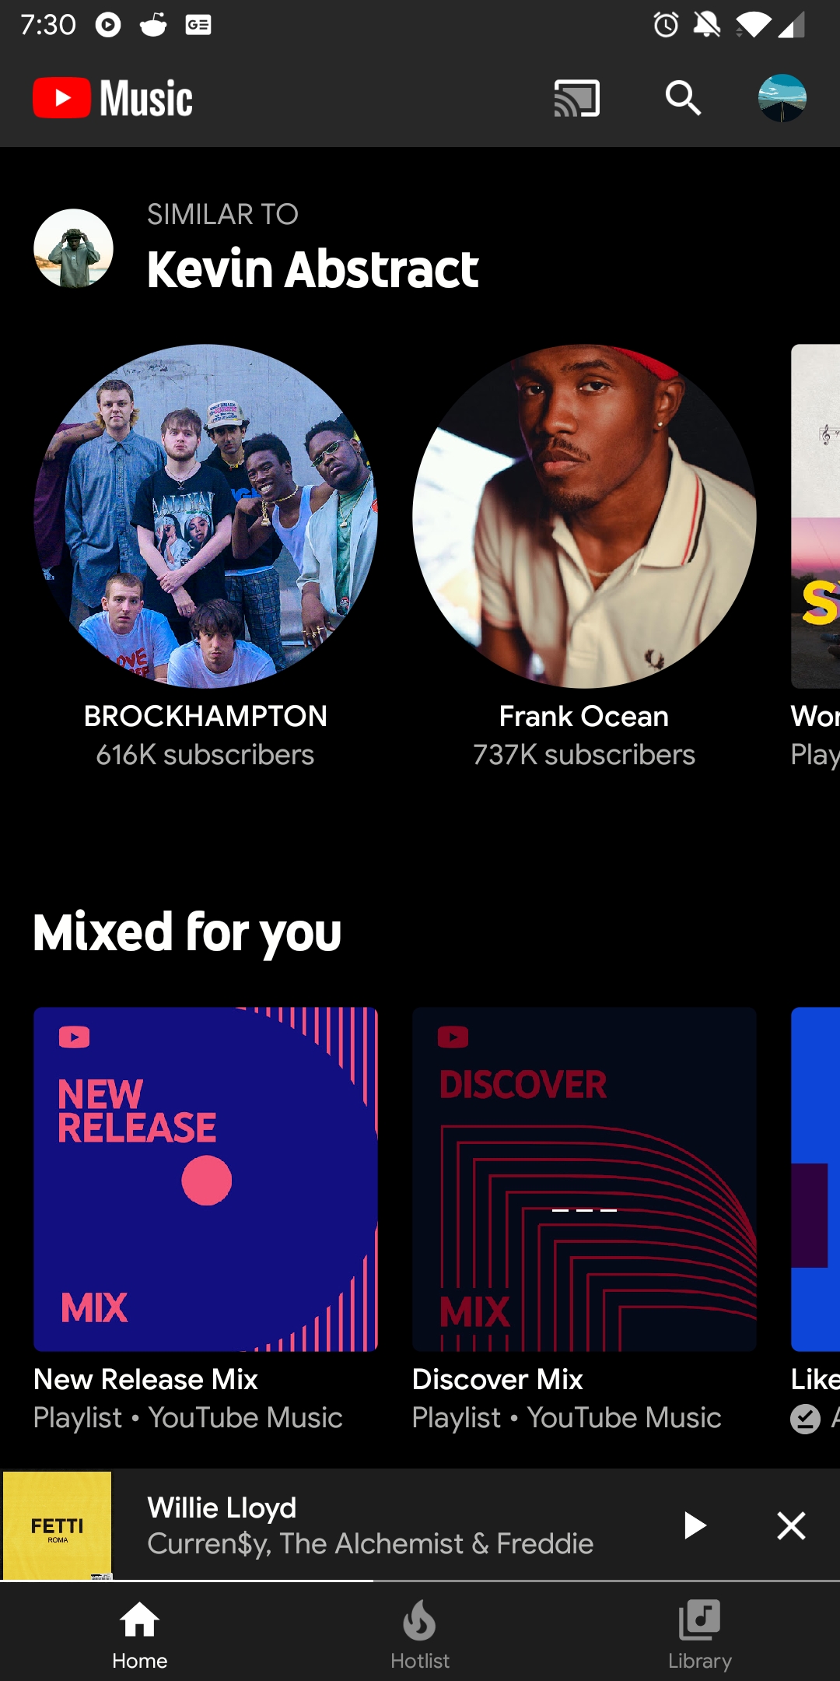Screen dimensions: 840x1681
Task: Tap the YouTube Music logo
Action: (113, 98)
